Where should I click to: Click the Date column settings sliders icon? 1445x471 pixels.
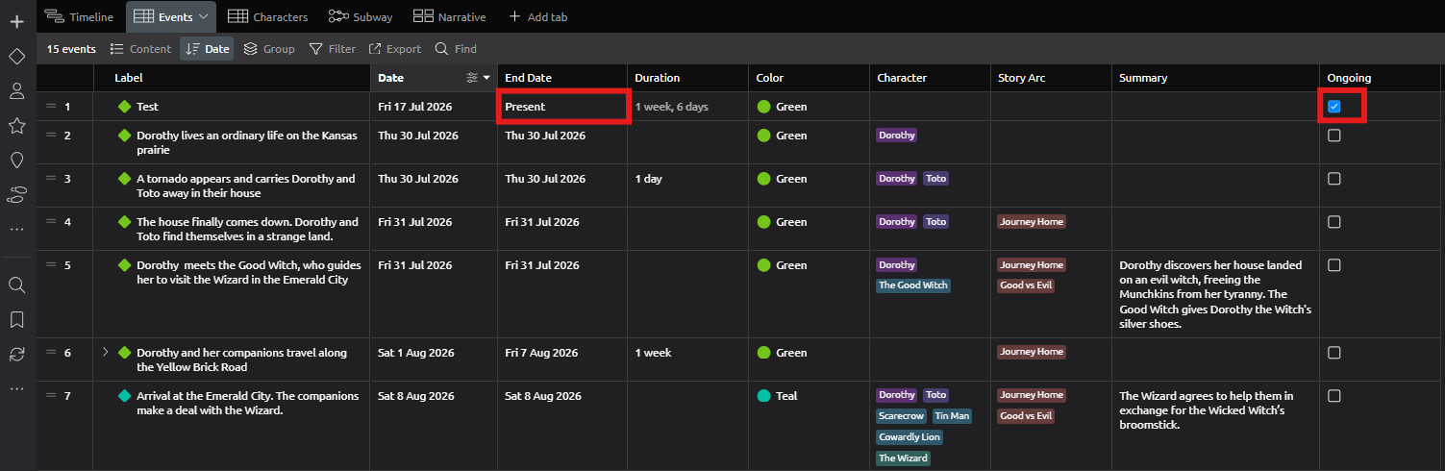471,78
